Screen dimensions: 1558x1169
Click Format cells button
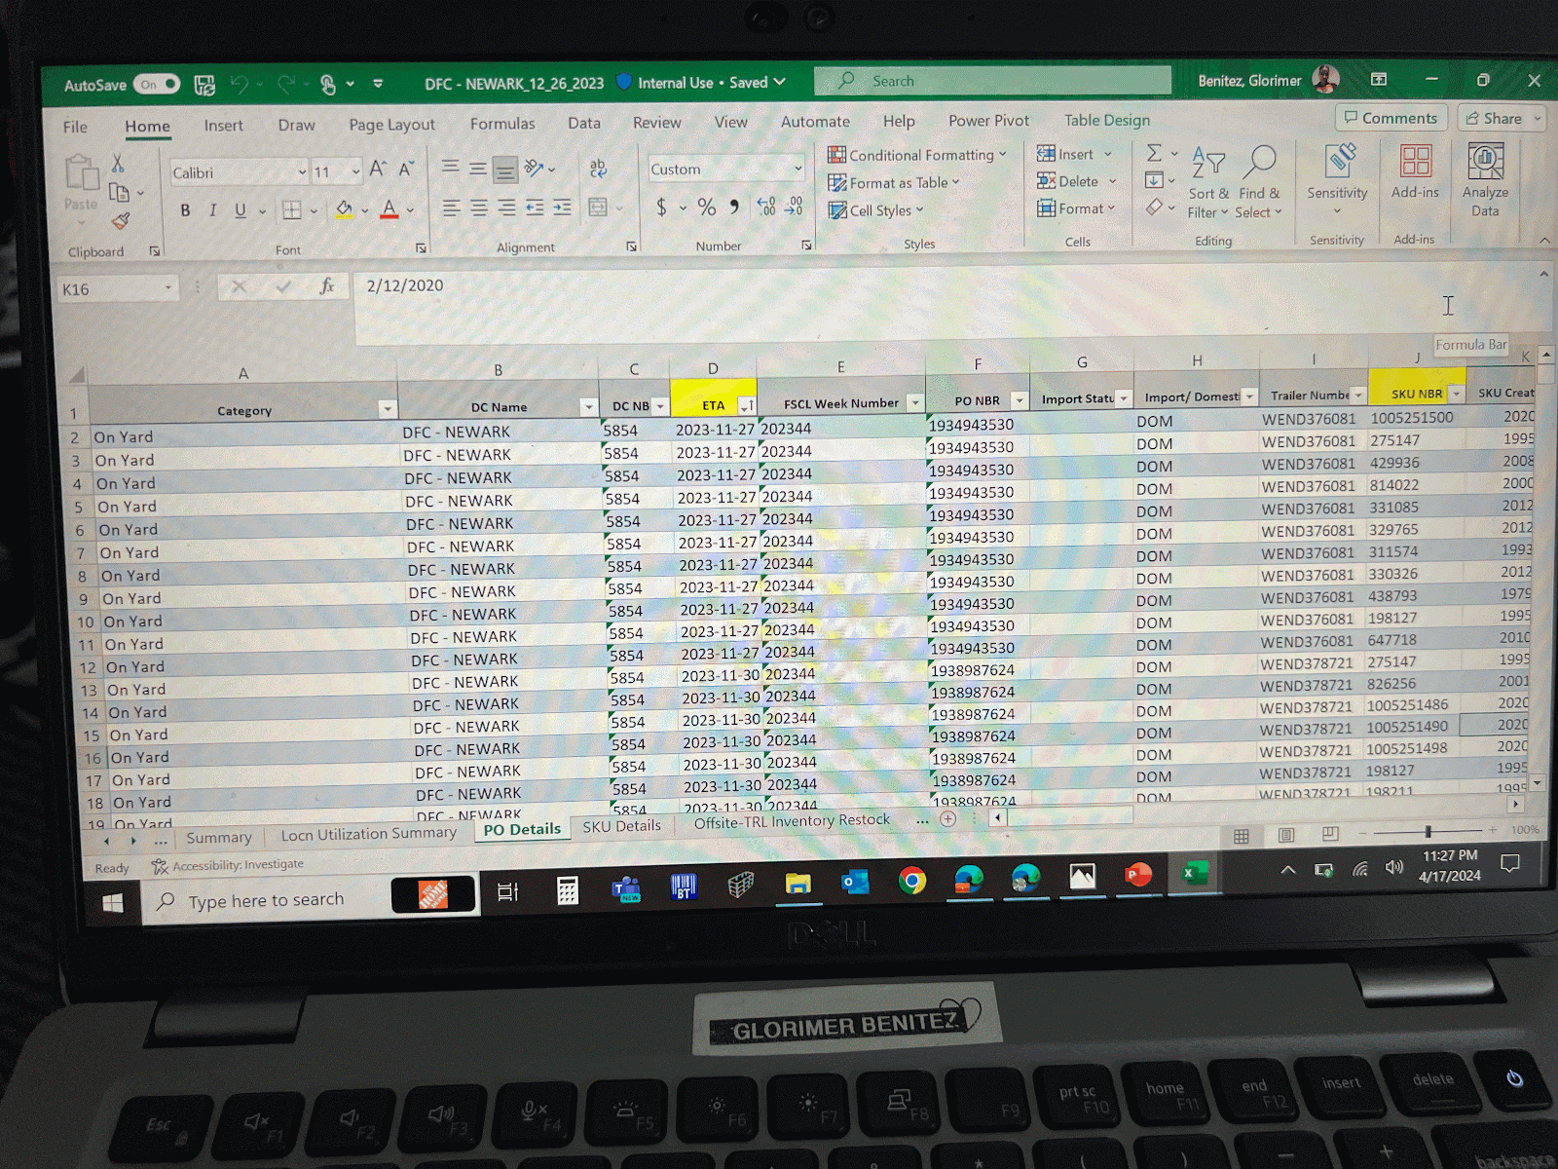[x=1076, y=208]
